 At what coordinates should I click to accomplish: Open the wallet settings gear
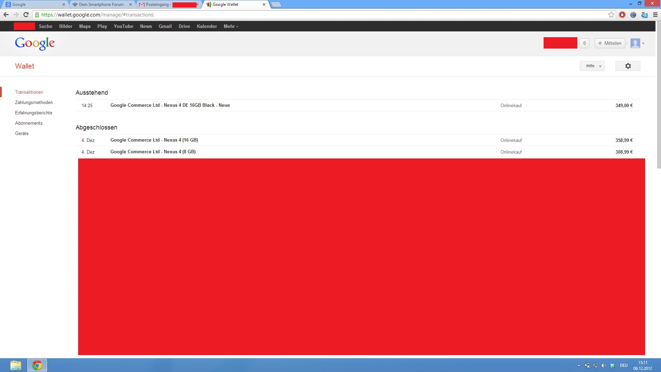tap(628, 66)
